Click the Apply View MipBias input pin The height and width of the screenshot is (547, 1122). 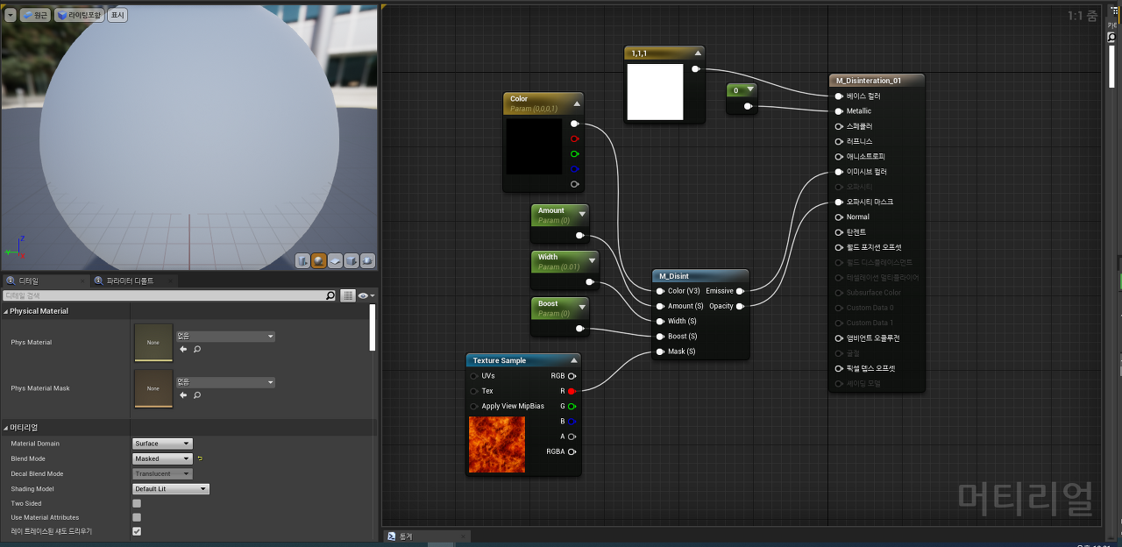pyautogui.click(x=474, y=406)
